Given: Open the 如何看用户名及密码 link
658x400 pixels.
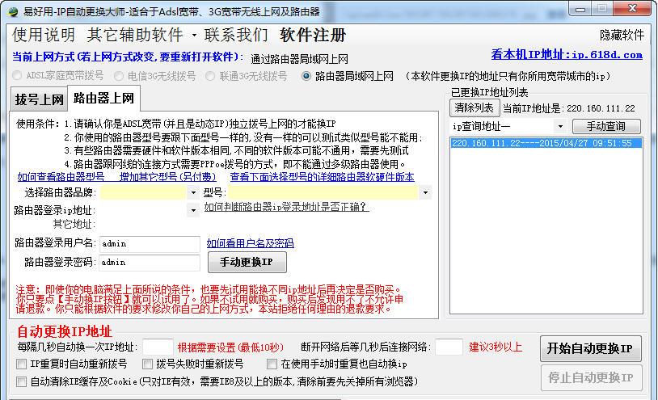Looking at the screenshot, I should click(x=250, y=243).
